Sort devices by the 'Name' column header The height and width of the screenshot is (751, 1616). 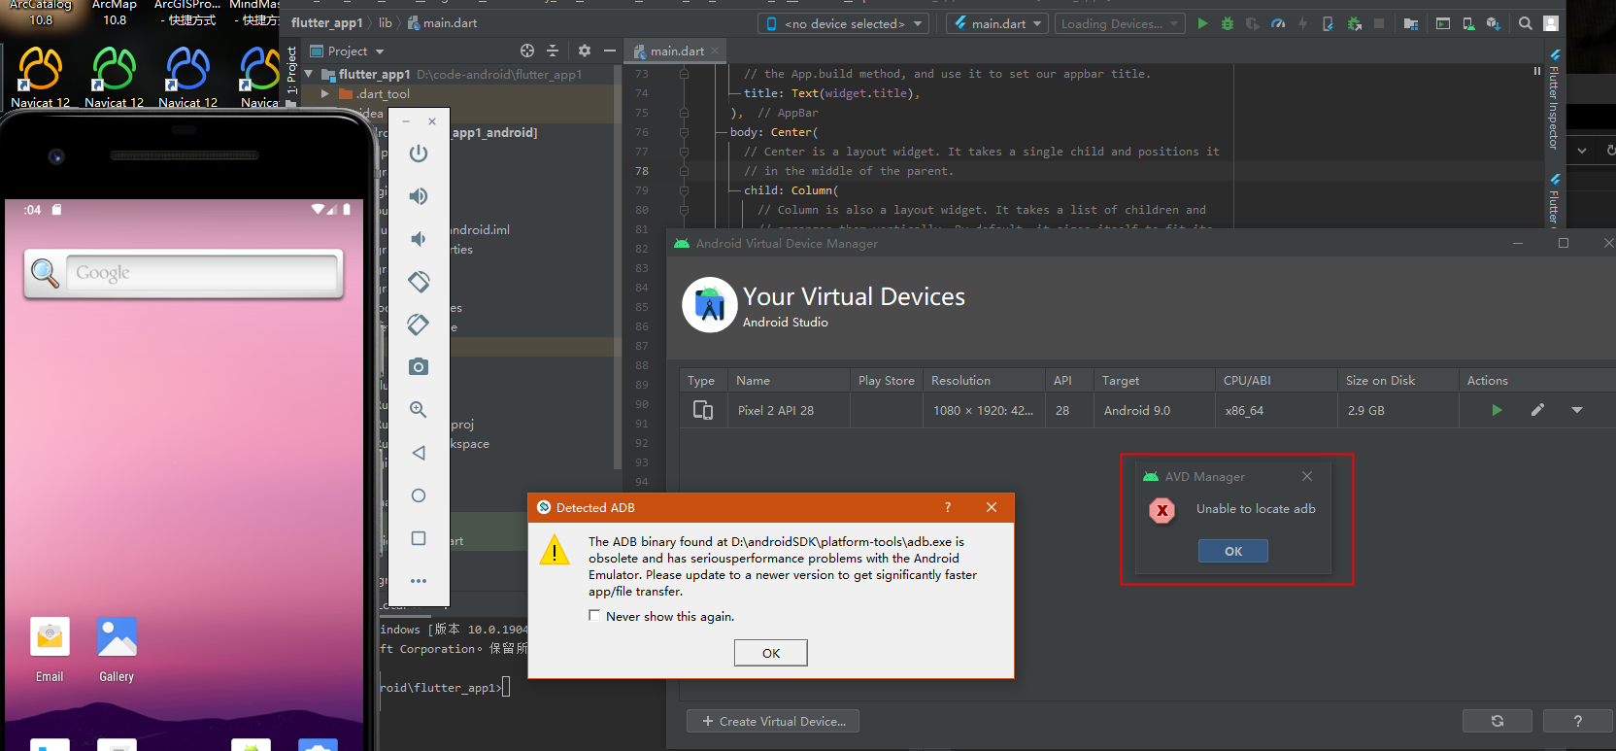(789, 380)
